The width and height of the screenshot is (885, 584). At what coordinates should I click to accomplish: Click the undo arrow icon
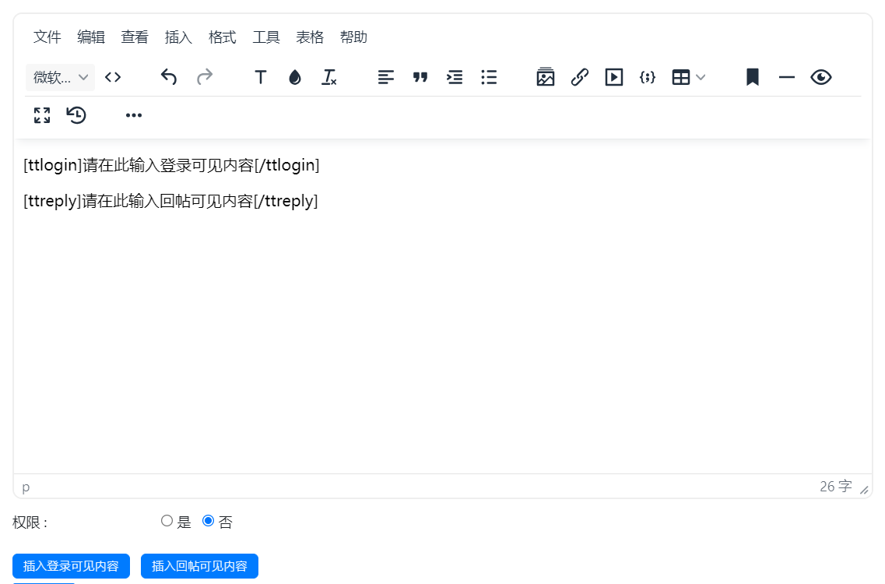169,77
